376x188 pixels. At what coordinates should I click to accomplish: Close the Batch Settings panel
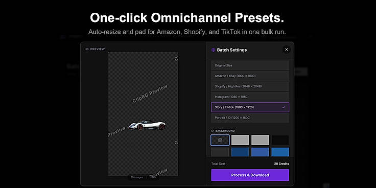click(286, 50)
